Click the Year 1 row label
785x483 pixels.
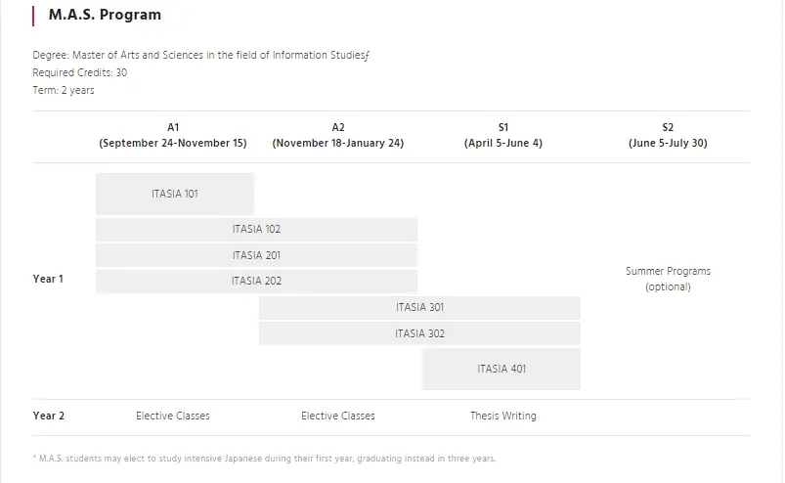[48, 279]
